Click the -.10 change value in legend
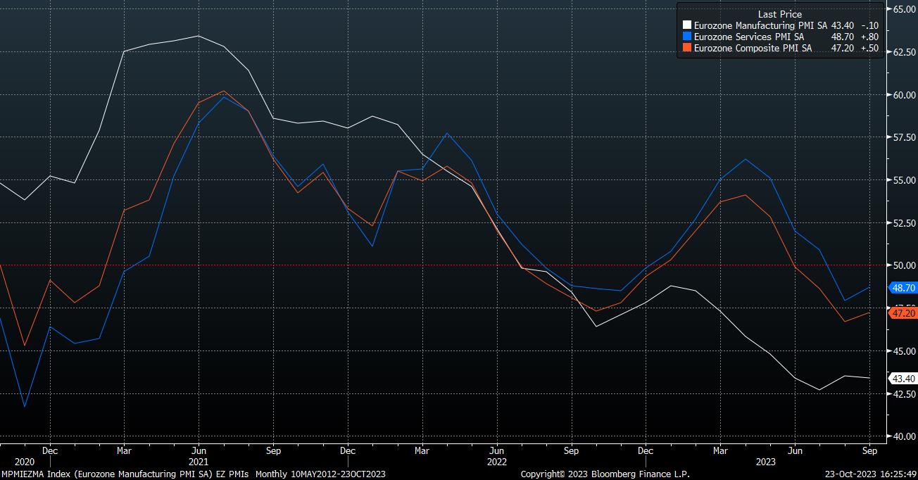 [x=869, y=25]
